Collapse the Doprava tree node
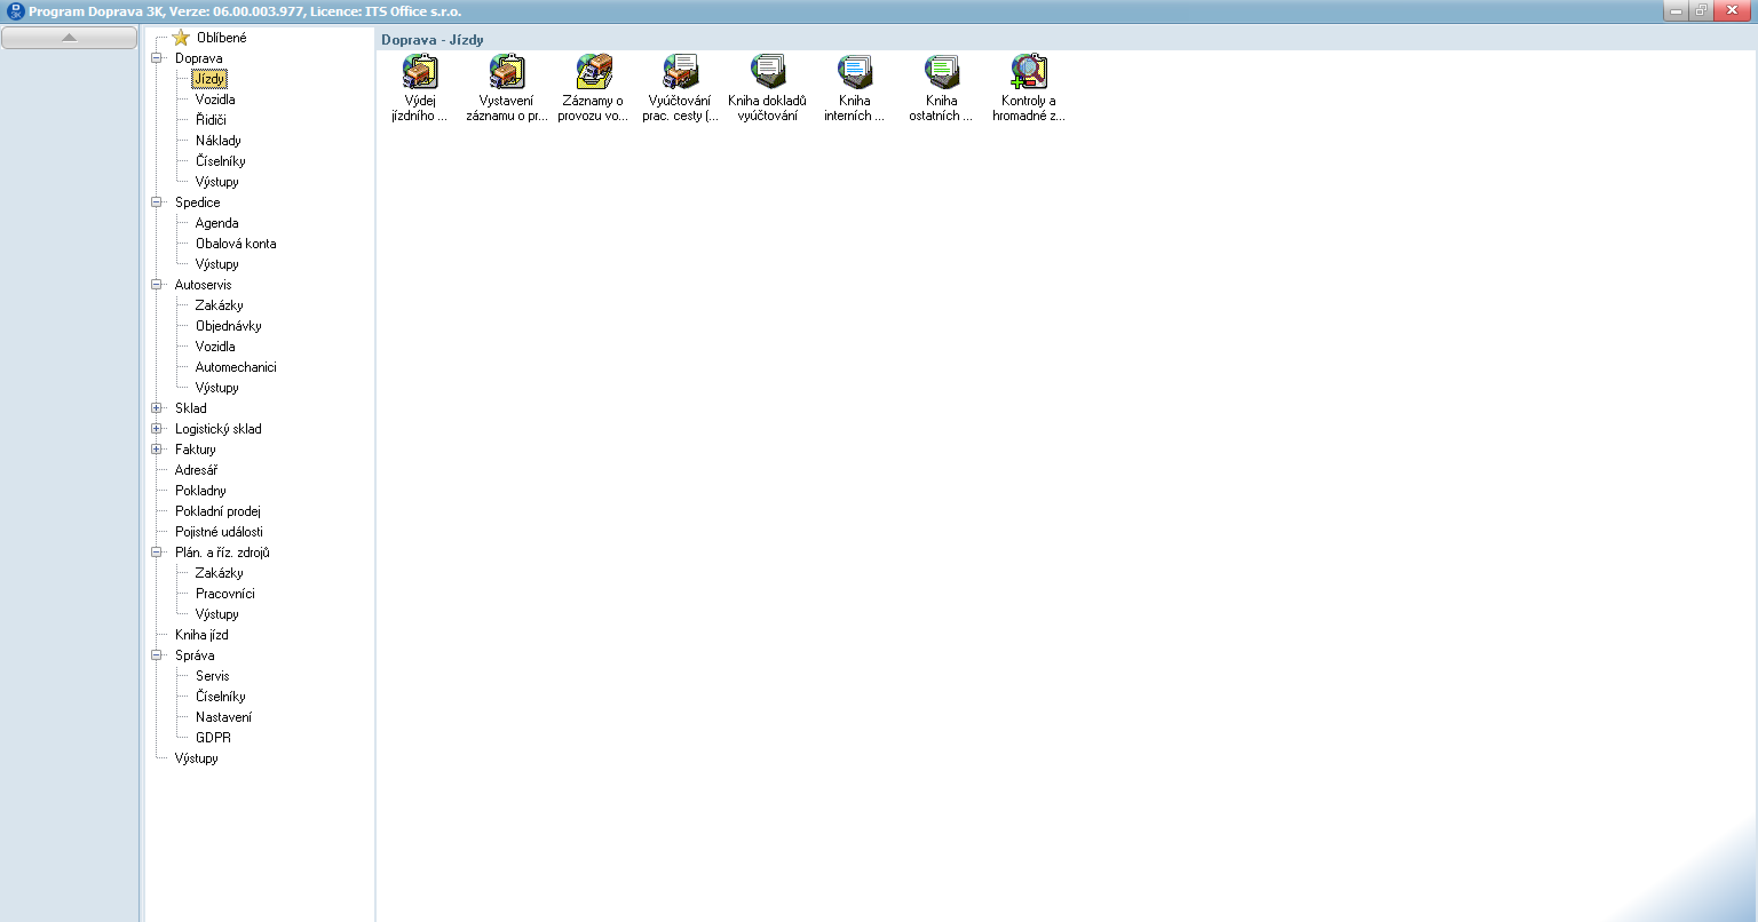1758x922 pixels. pyautogui.click(x=156, y=58)
